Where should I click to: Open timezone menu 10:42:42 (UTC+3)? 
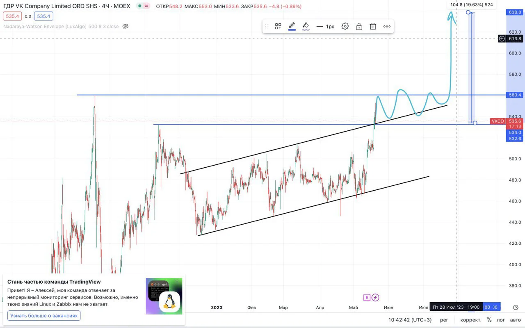tap(410, 320)
